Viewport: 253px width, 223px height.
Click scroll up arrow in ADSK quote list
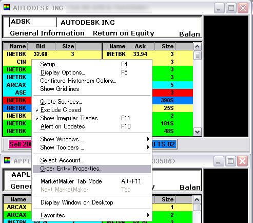click(198, 46)
